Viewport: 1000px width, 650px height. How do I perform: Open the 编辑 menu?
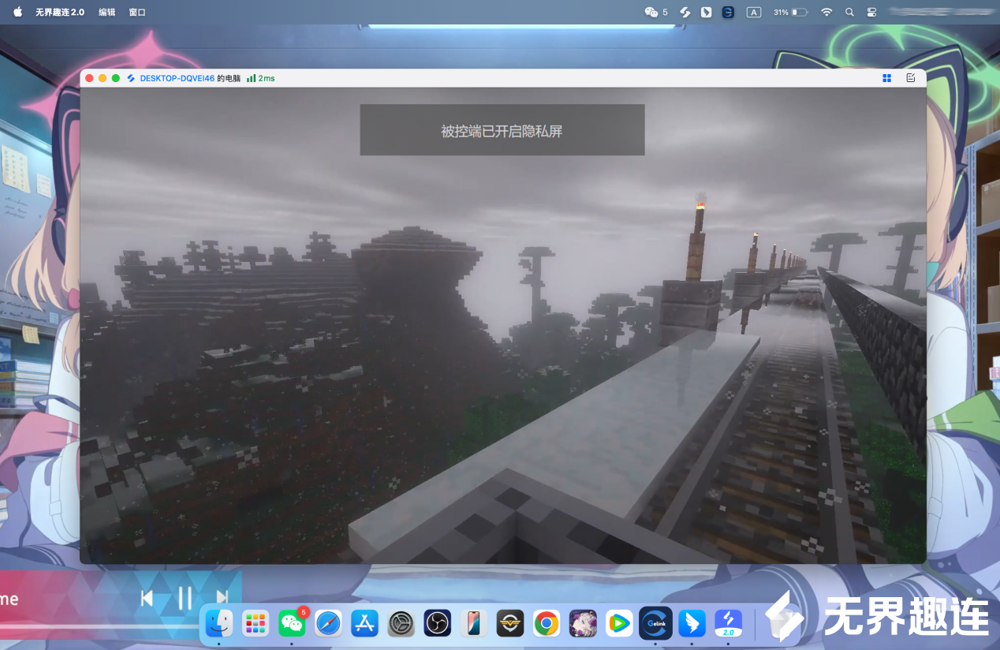point(106,13)
